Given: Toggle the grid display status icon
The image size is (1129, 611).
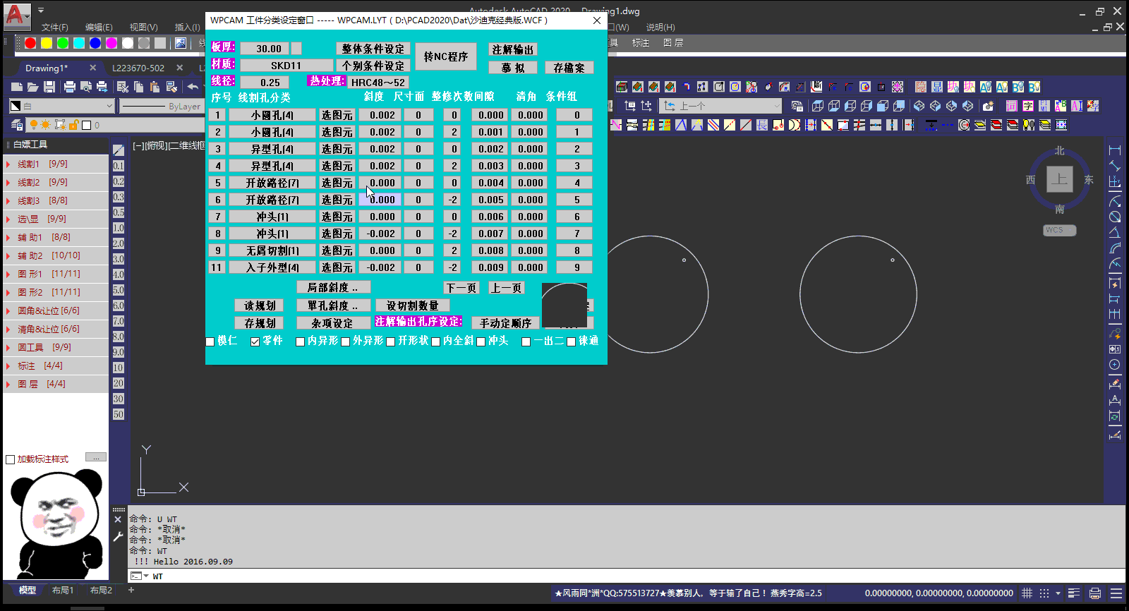Looking at the screenshot, I should click(1027, 593).
